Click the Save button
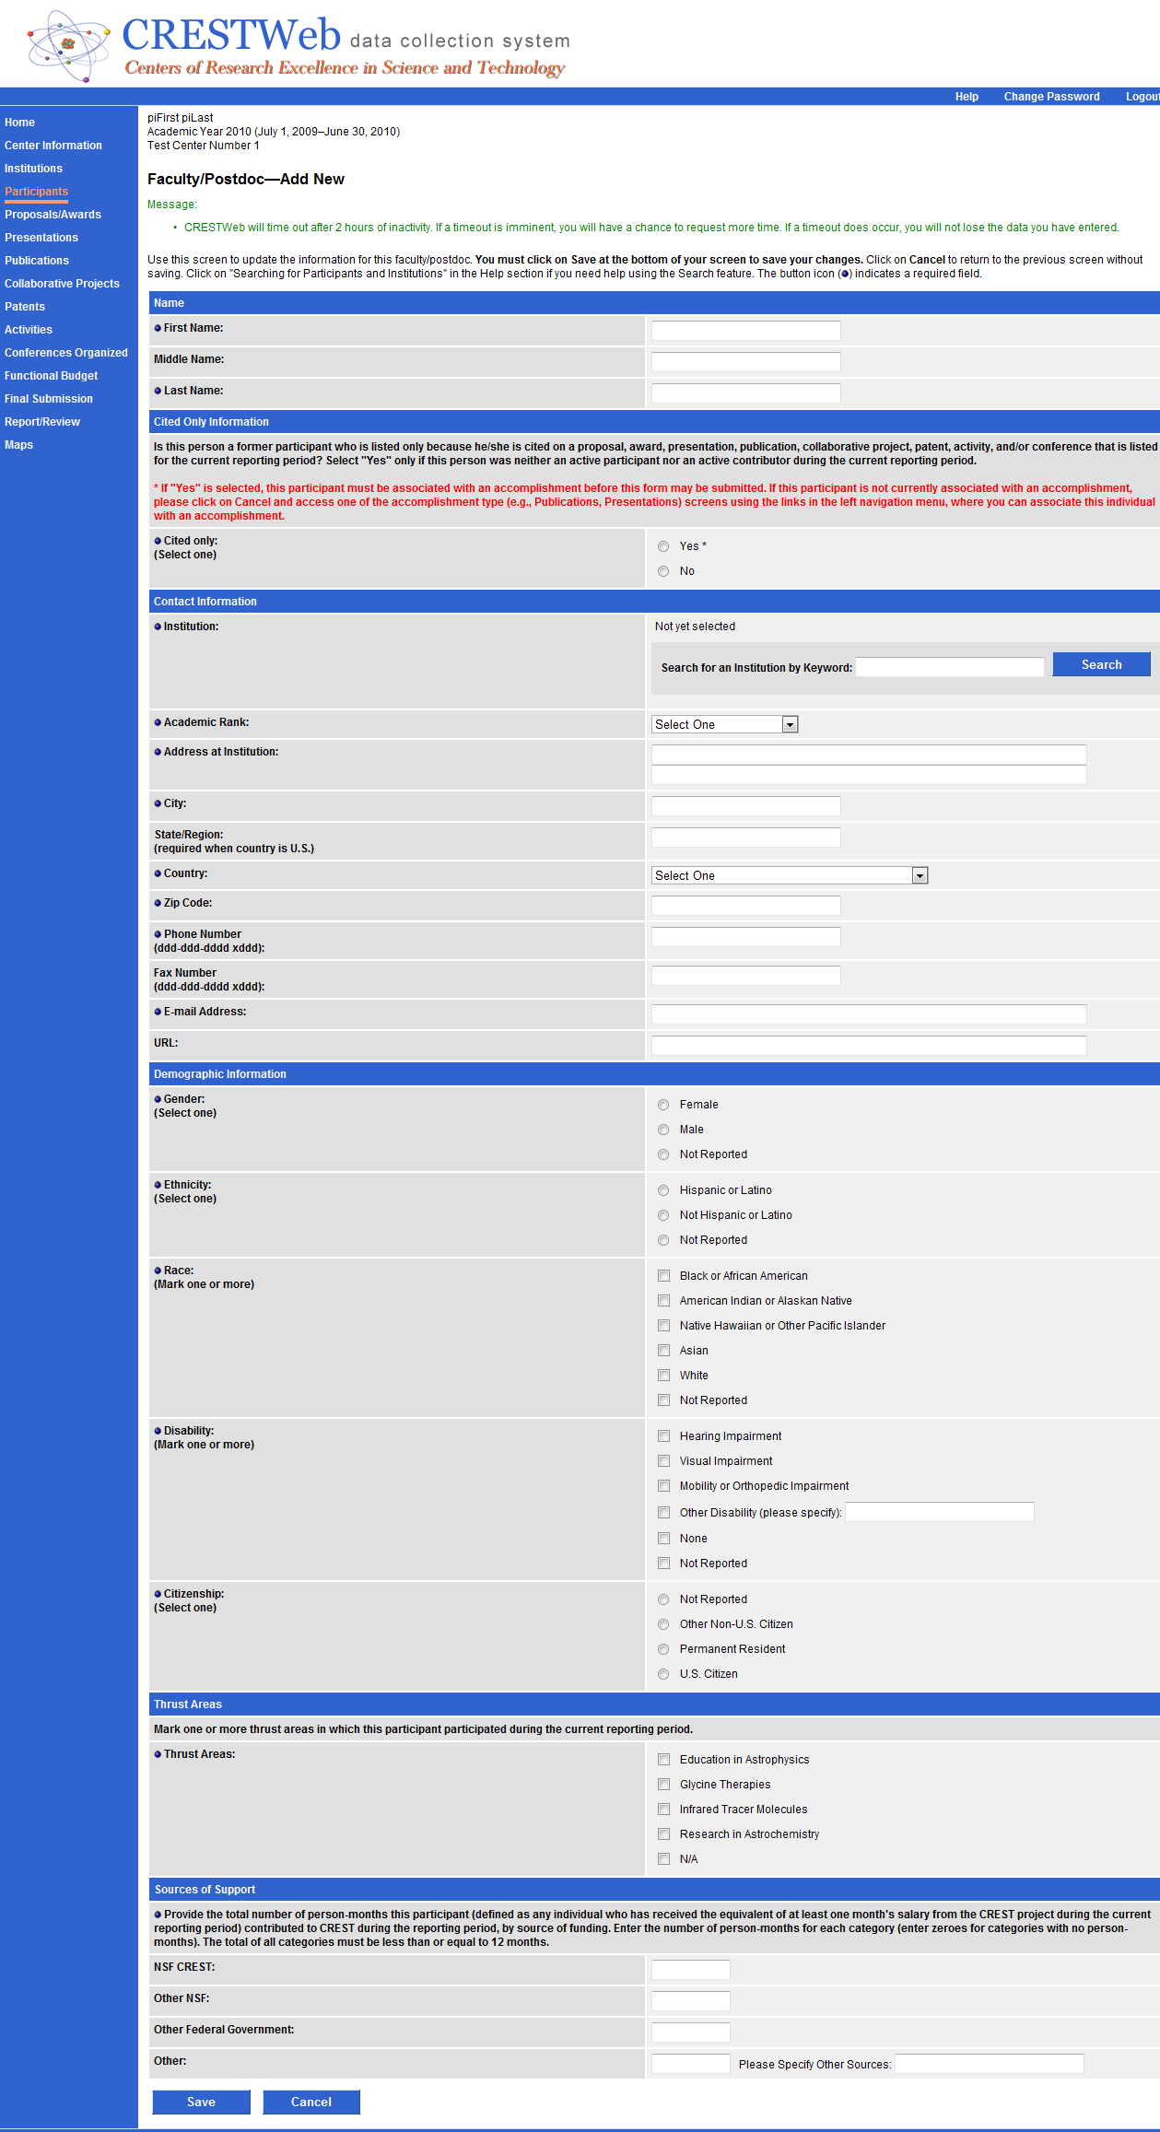Image resolution: width=1160 pixels, height=2132 pixels. click(x=201, y=2102)
